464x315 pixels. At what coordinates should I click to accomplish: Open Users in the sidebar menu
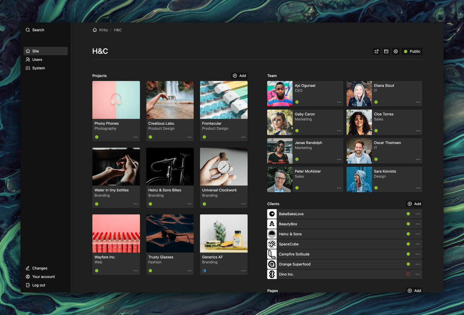(x=45, y=60)
